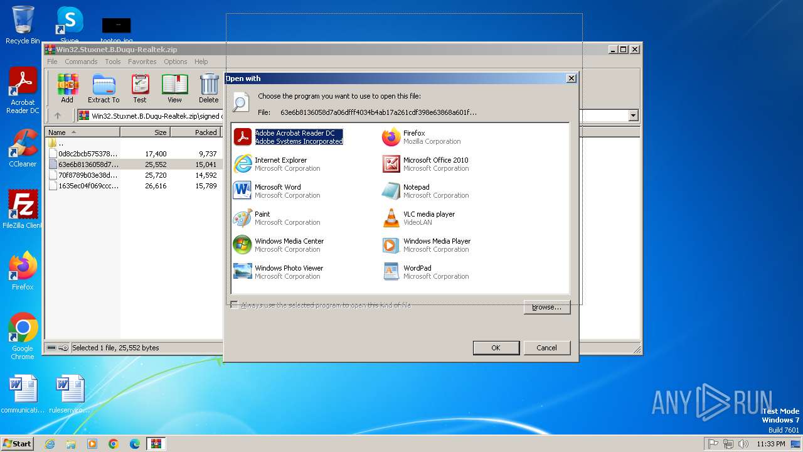Select Paint in program list
This screenshot has height=452, width=803.
coord(277,218)
